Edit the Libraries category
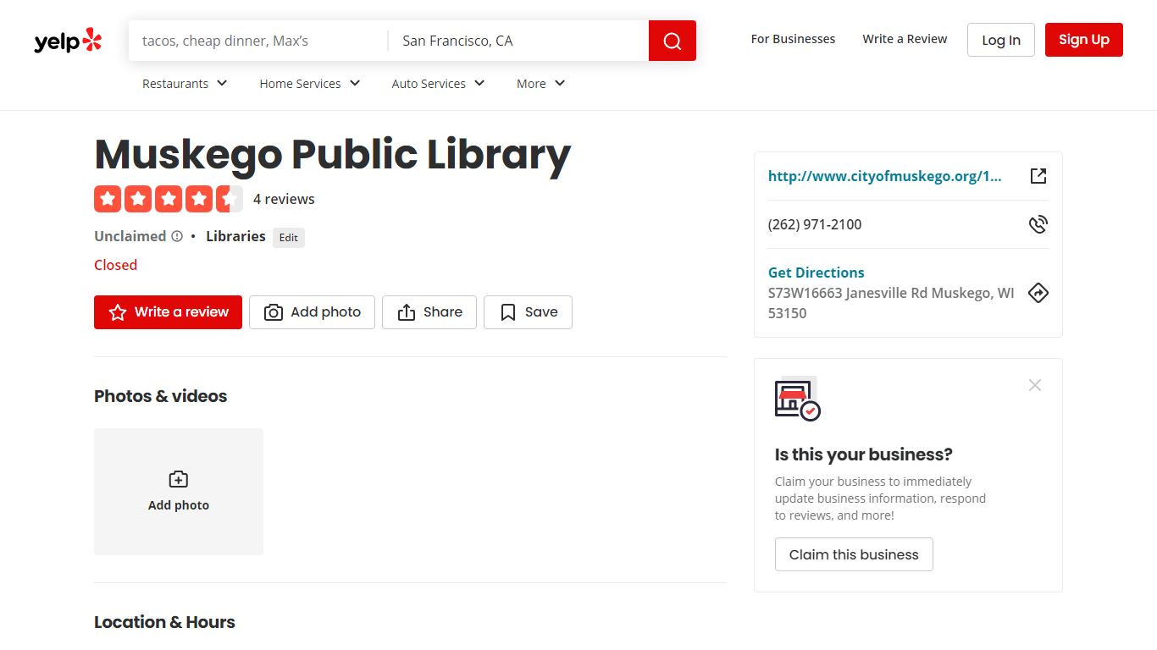1157x650 pixels. click(x=289, y=238)
